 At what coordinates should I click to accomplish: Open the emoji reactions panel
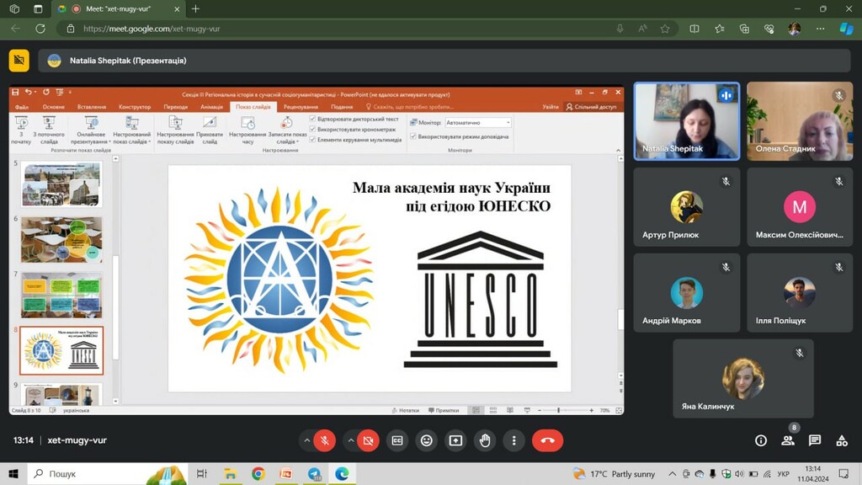point(427,440)
